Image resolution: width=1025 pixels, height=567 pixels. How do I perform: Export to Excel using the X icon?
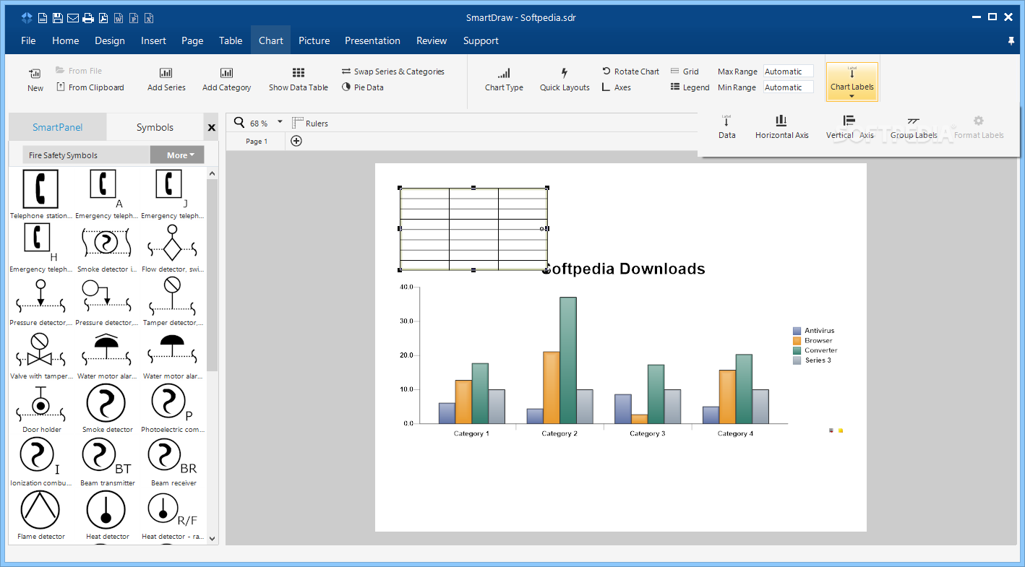pos(149,18)
